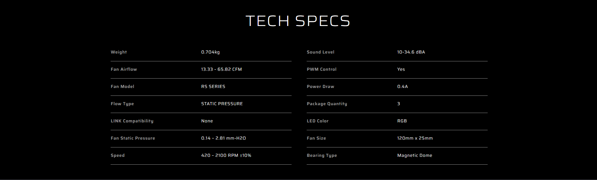Select the 0.14 - 2.81 mm-H2O value
597x180 pixels.
click(223, 138)
